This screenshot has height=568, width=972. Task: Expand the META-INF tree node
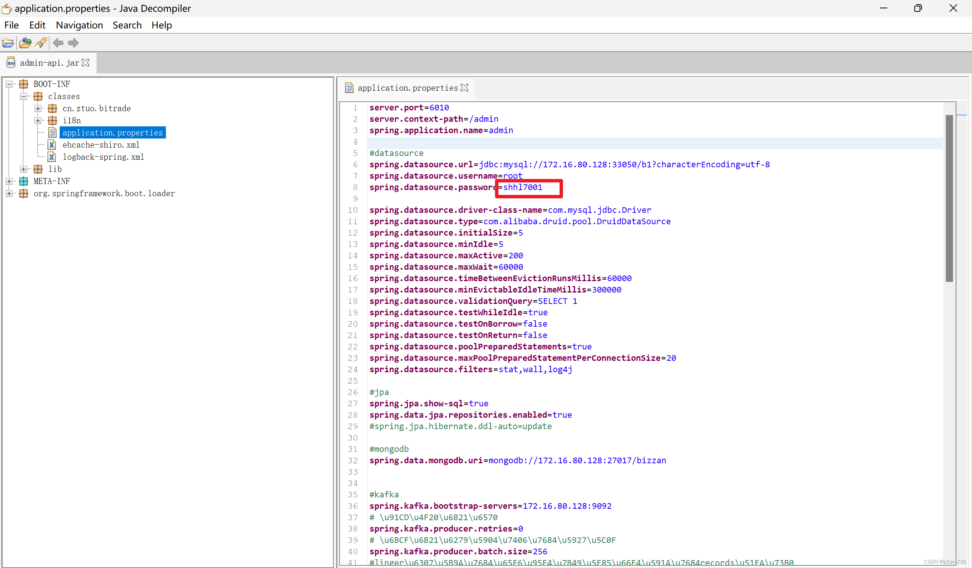9,181
